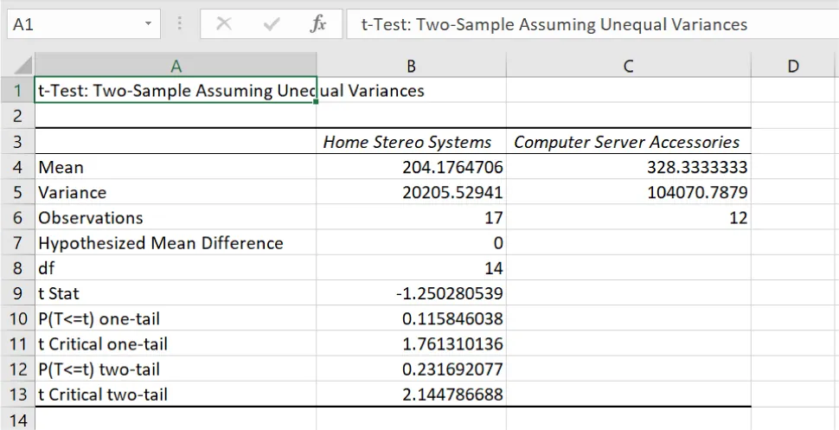Select column D header

793,66
